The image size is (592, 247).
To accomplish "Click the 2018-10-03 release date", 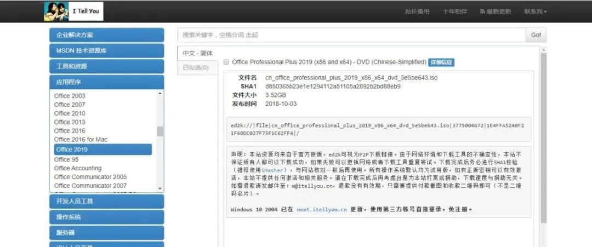I will pyautogui.click(x=281, y=104).
